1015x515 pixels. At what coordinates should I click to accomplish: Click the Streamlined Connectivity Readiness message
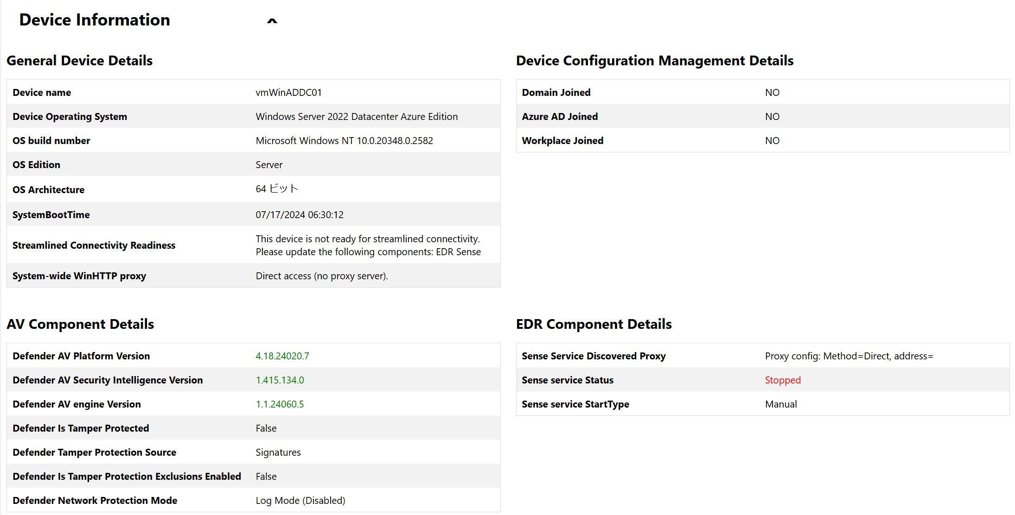coord(368,245)
